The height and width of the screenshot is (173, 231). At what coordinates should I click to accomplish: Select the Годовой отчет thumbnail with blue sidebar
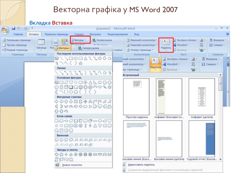202,139
